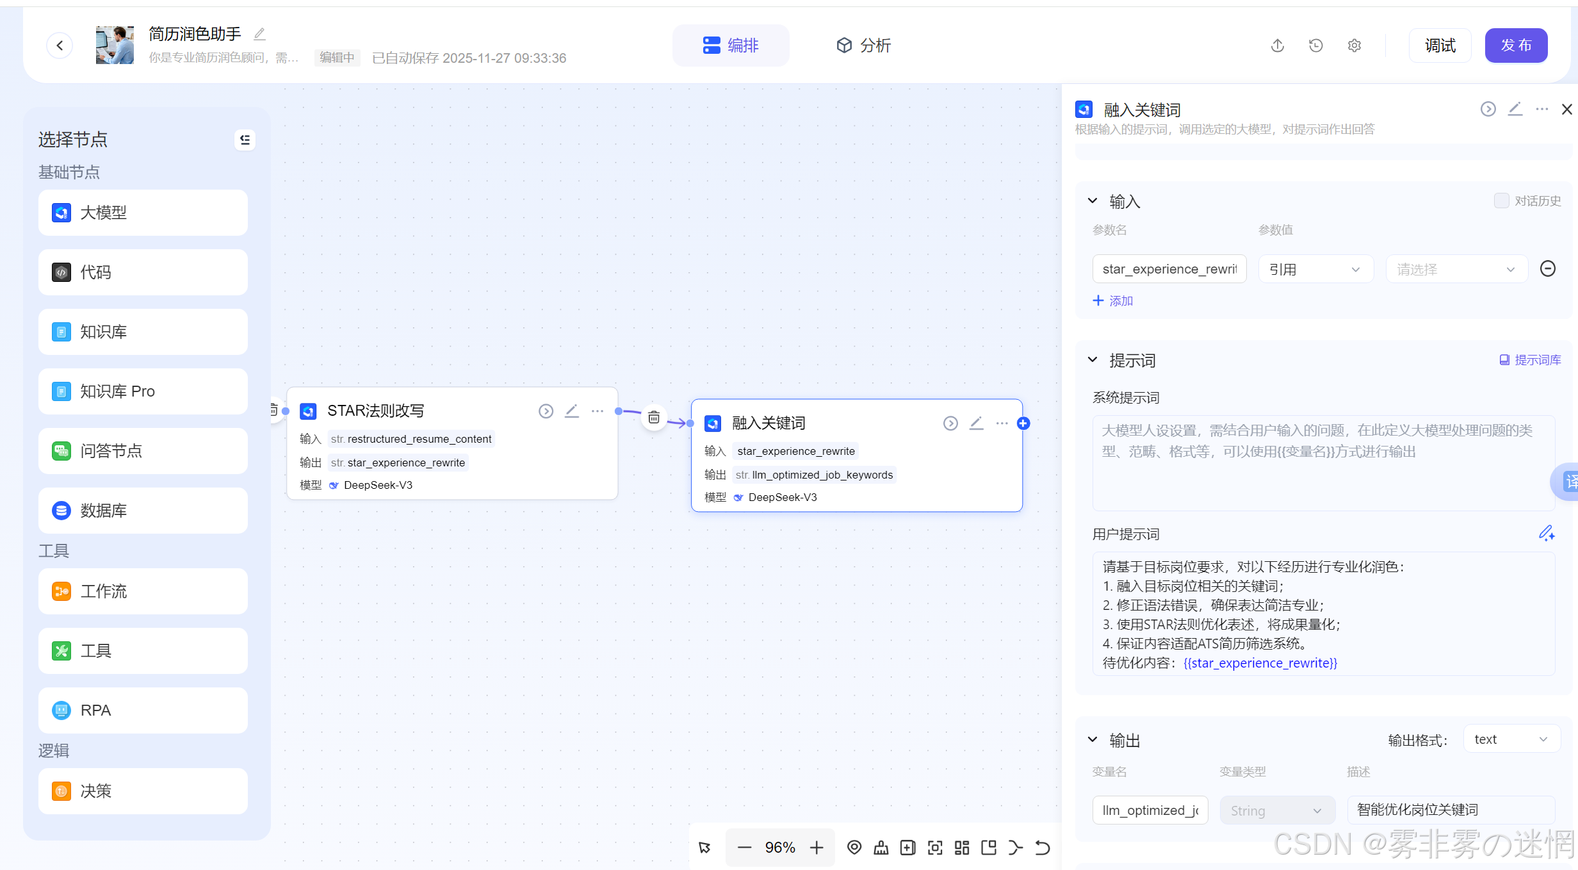The height and width of the screenshot is (870, 1578).
Task: Click AI optimize icon beside 用户提示词
Action: point(1547,533)
